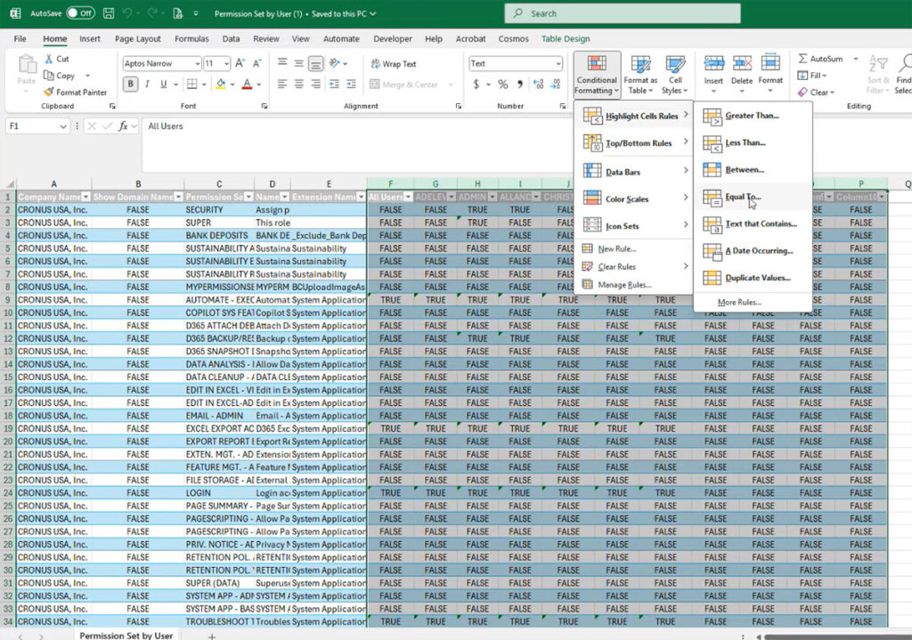
Task: Select the Permission Set by User sheet tab
Action: click(x=126, y=636)
